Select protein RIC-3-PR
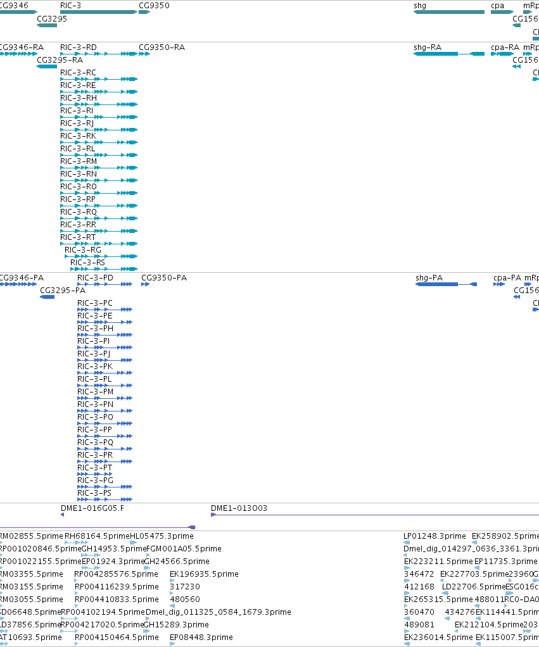The image size is (539, 647). (x=105, y=462)
